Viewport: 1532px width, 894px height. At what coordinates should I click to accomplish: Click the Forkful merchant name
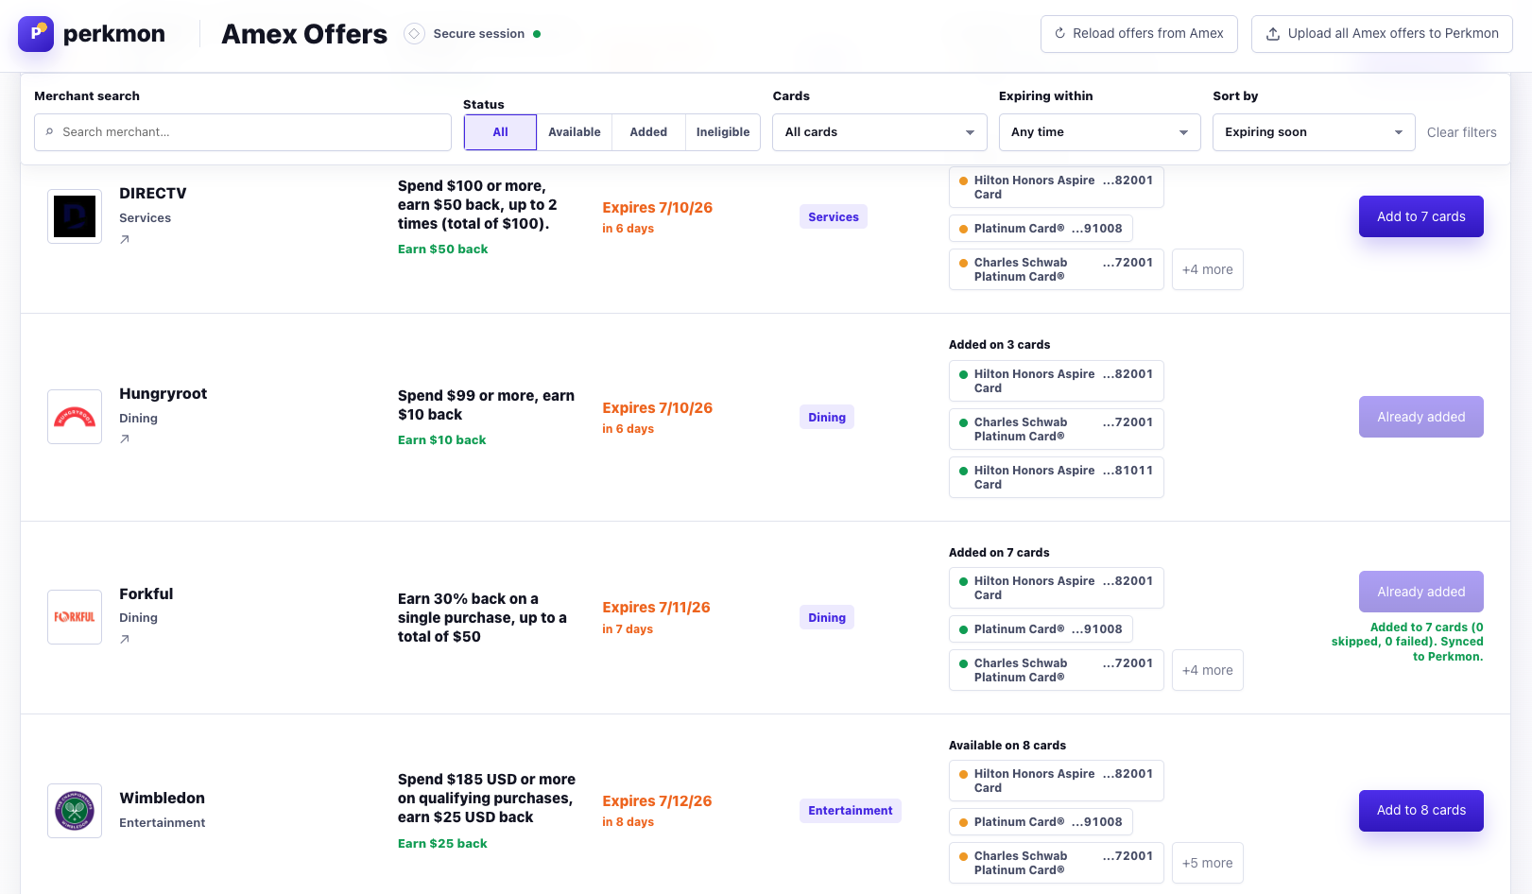[x=146, y=593]
